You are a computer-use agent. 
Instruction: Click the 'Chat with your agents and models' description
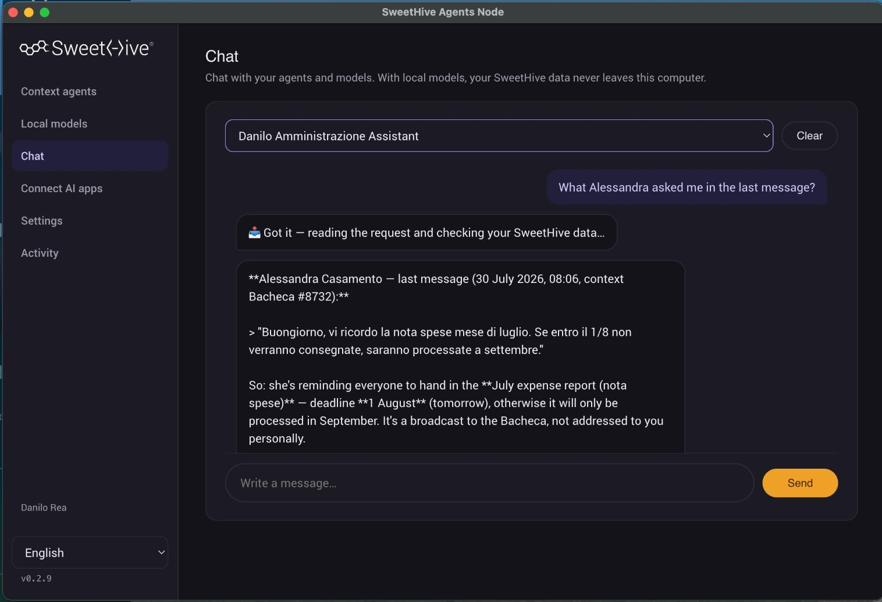[456, 78]
